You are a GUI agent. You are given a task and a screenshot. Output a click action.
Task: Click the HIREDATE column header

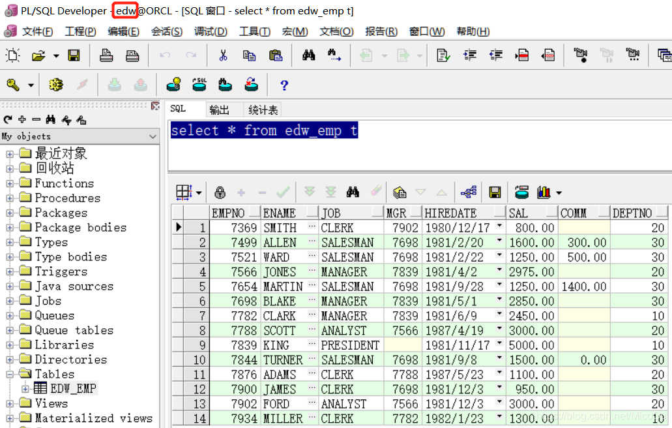464,213
